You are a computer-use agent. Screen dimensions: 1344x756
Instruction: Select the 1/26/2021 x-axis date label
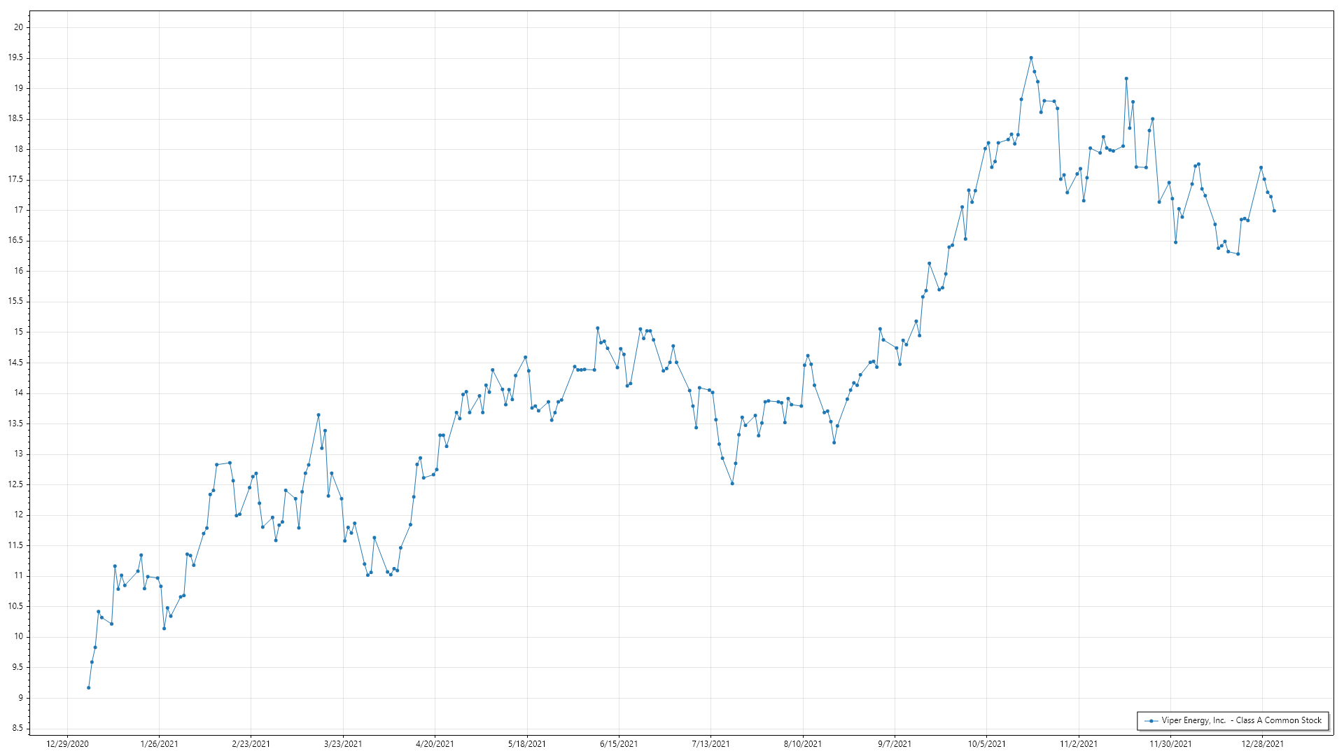click(159, 743)
